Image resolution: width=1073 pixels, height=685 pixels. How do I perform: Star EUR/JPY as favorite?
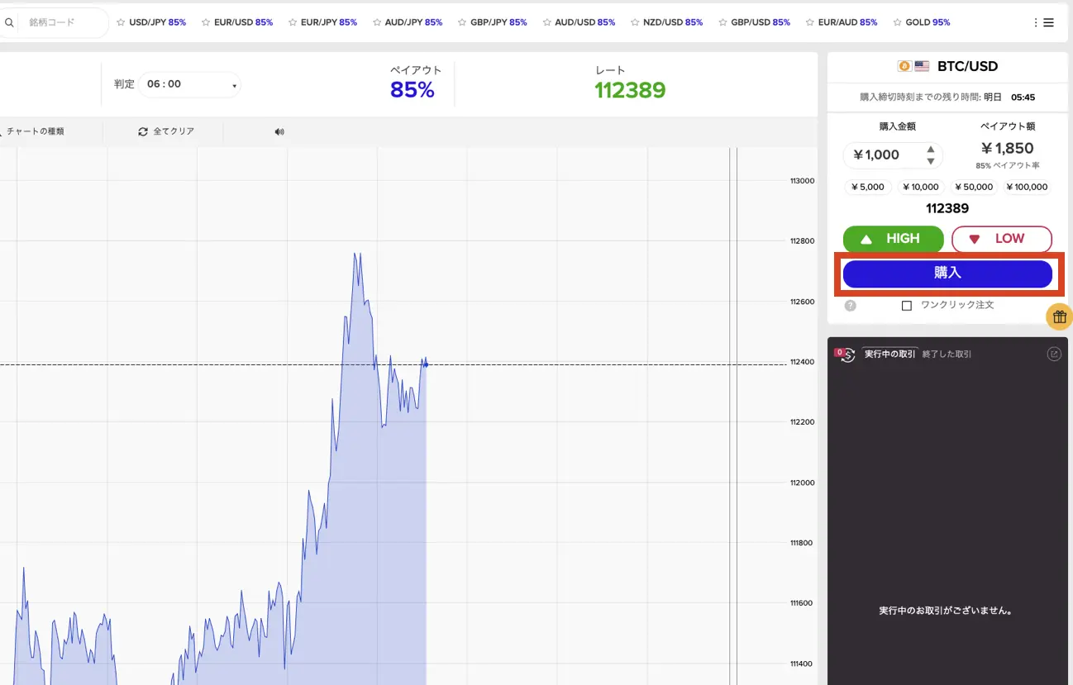tap(293, 22)
